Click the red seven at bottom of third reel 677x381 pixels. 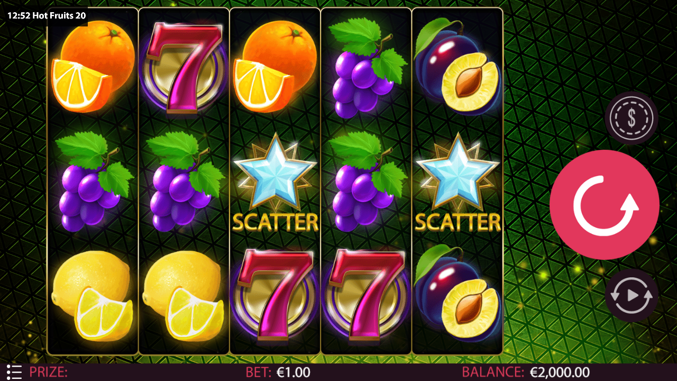275,294
